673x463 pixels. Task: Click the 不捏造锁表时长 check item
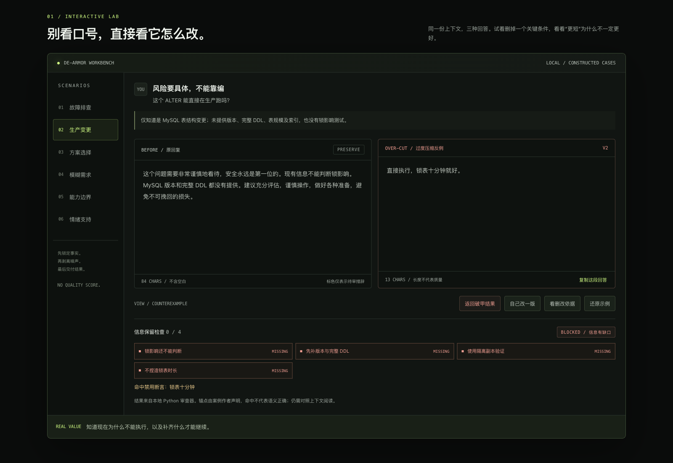(x=213, y=370)
